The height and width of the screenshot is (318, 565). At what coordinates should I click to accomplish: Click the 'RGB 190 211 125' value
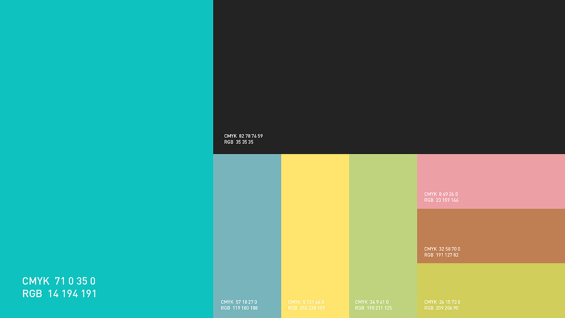373,308
